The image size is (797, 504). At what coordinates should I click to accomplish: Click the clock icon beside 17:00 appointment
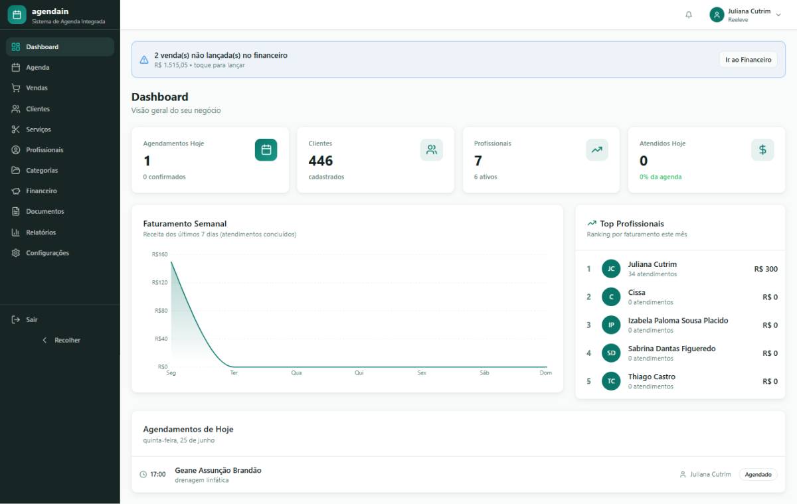143,475
